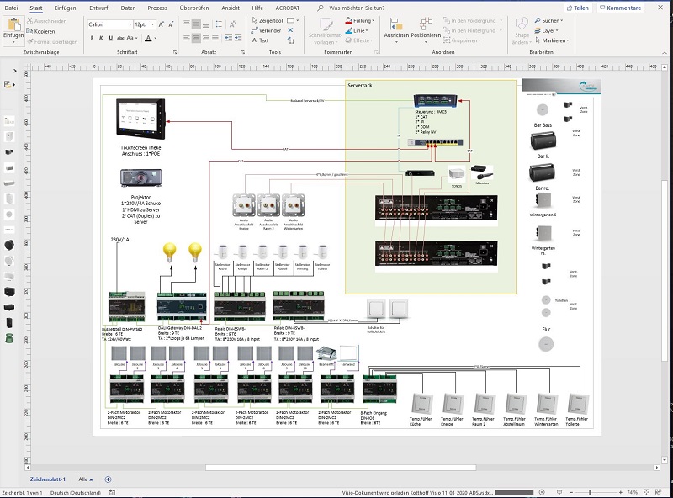Open the font color dropdown arrow

pos(156,38)
